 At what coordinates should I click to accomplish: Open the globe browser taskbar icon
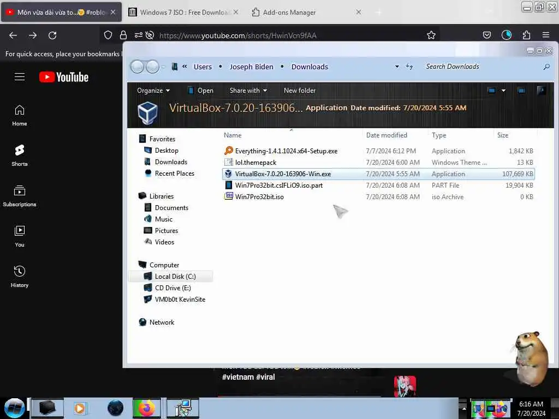pyautogui.click(x=115, y=408)
